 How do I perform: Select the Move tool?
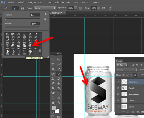point(59,59)
